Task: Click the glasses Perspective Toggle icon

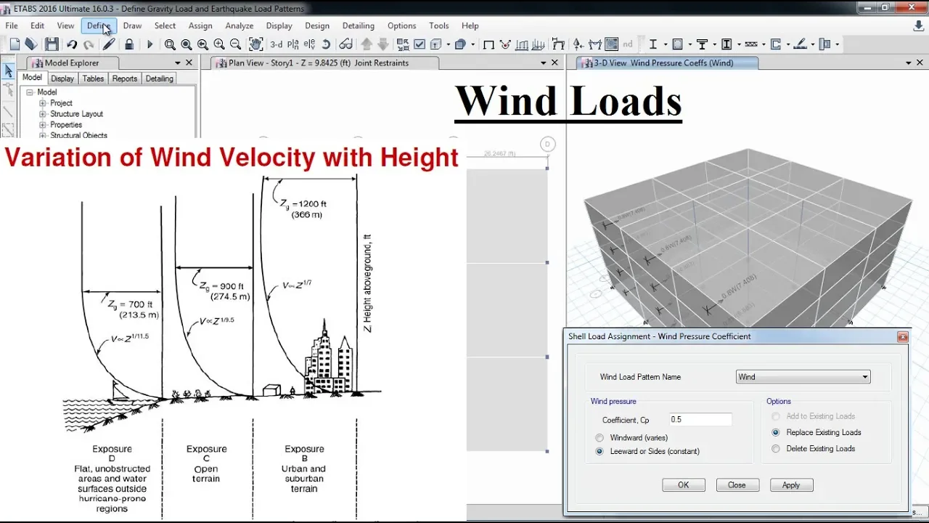Action: [345, 44]
